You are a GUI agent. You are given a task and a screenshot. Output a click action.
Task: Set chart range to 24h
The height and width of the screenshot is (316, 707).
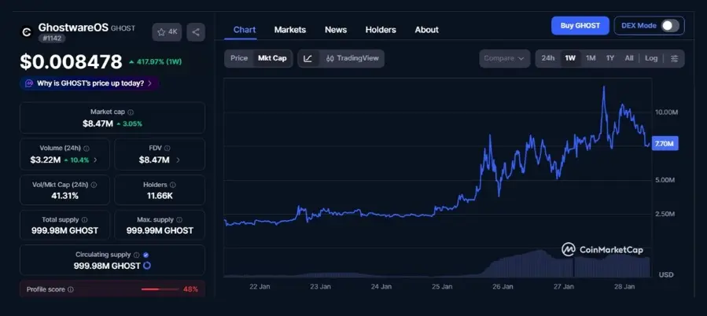point(548,58)
